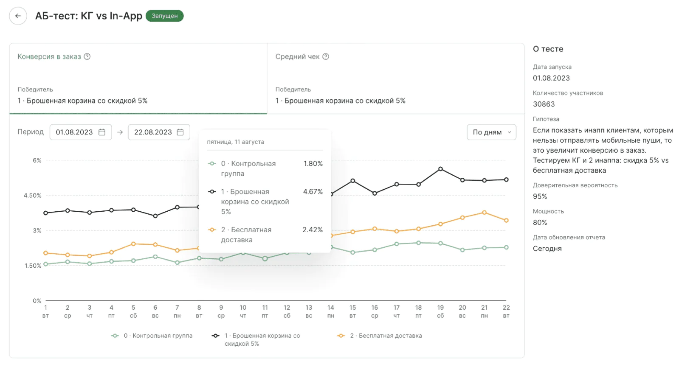Click y-axis label 6%
The image size is (679, 367).
point(37,160)
